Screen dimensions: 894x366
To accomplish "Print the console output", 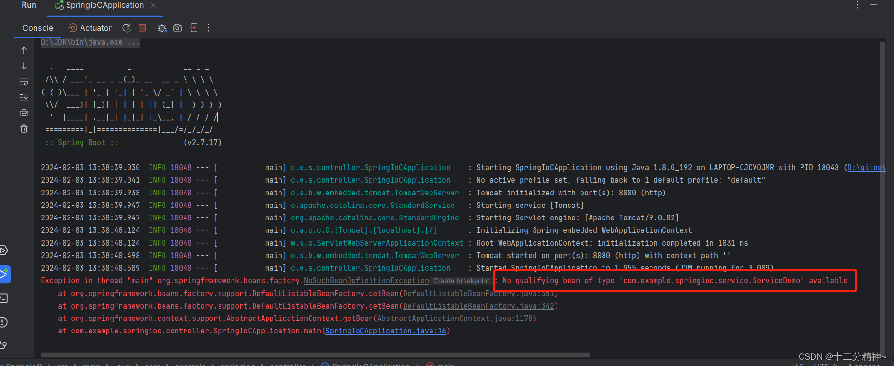I will pos(24,113).
